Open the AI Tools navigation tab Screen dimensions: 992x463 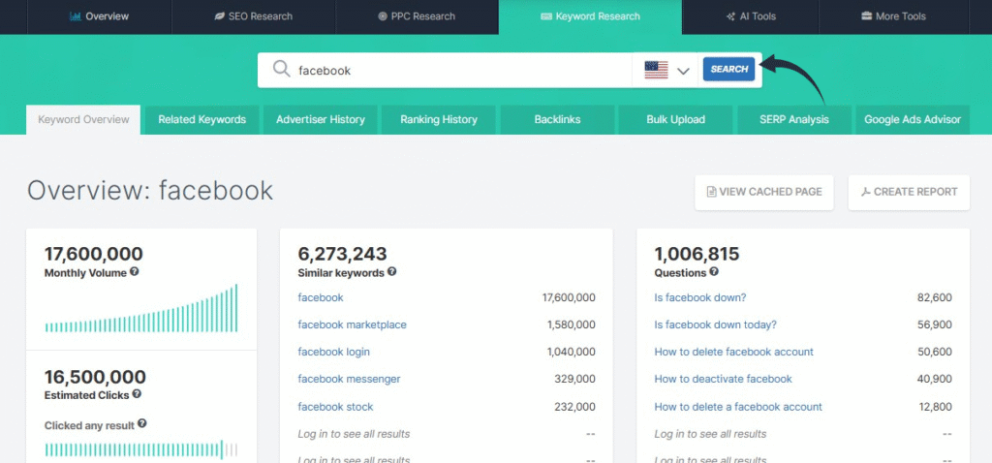tap(751, 16)
